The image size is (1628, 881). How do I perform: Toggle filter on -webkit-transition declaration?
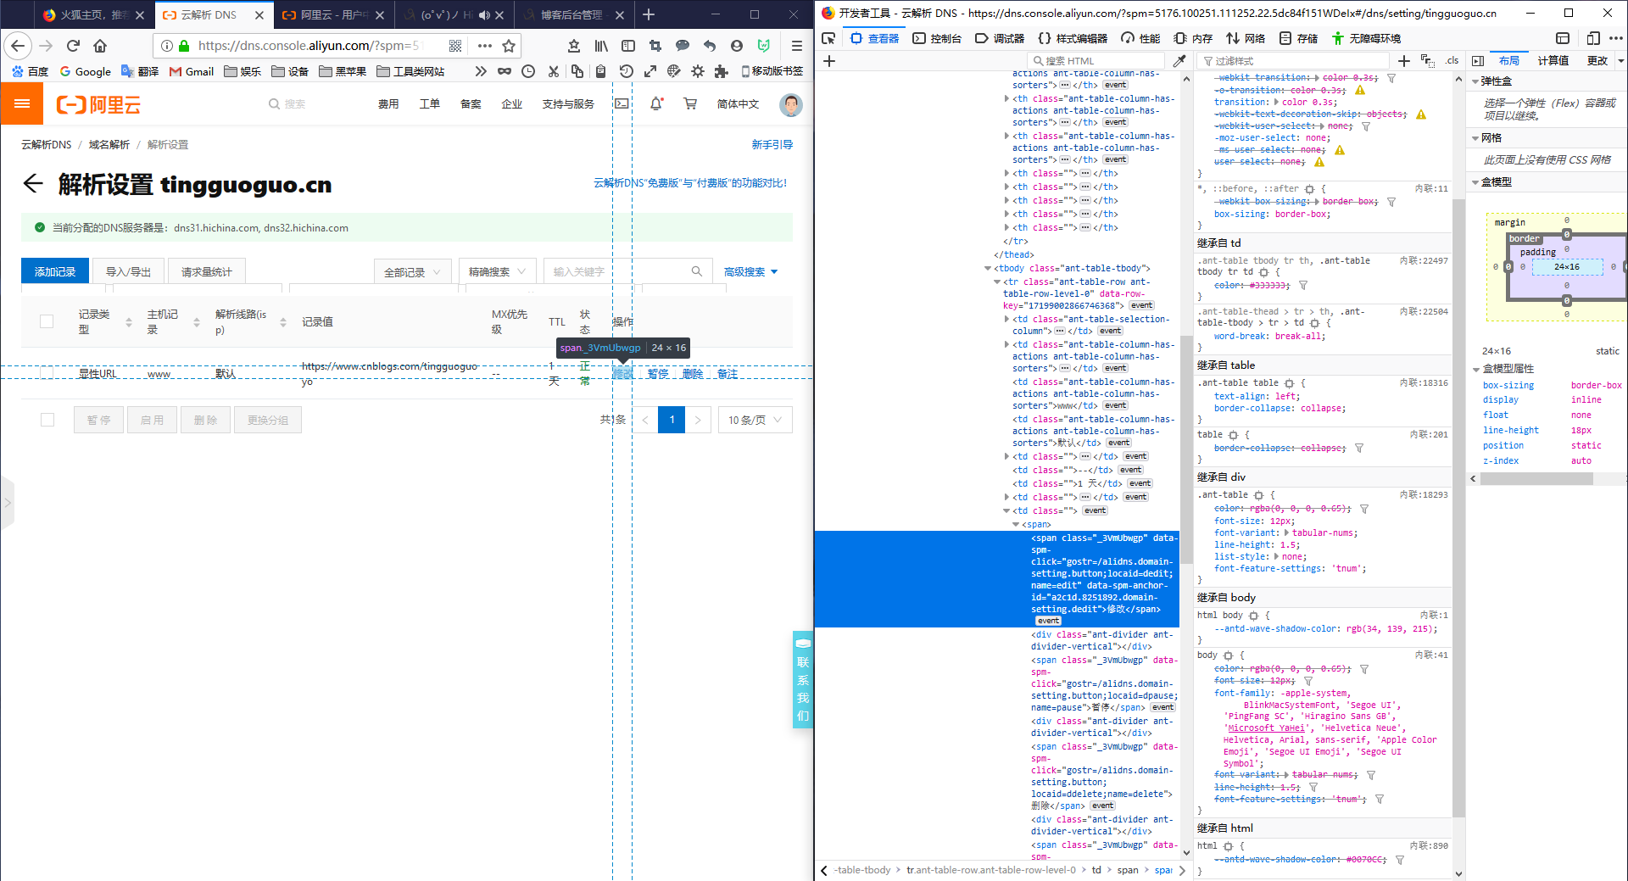coord(1391,78)
